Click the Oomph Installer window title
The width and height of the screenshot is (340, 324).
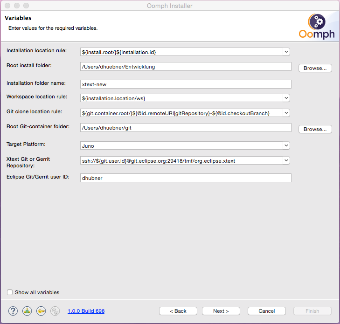coord(170,6)
